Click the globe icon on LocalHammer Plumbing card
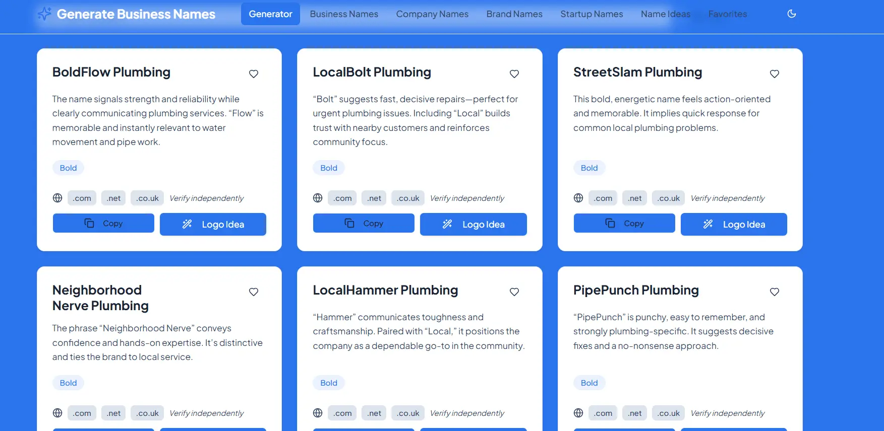This screenshot has height=431, width=884. click(318, 413)
